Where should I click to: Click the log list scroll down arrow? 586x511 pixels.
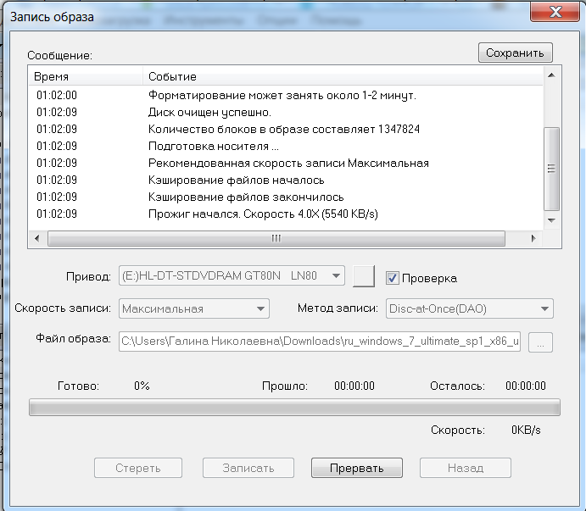coord(551,220)
